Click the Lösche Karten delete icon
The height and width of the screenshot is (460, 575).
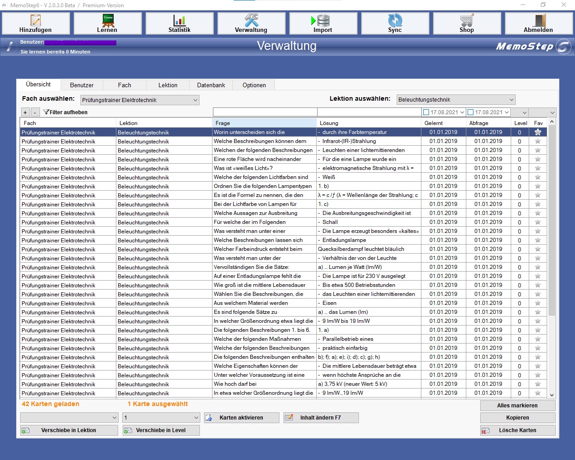(486, 430)
